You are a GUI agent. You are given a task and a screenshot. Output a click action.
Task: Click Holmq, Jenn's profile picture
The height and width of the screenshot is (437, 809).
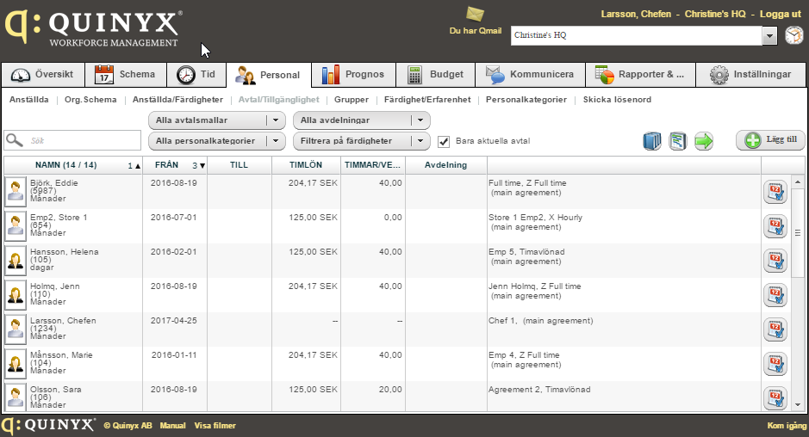pyautogui.click(x=16, y=295)
